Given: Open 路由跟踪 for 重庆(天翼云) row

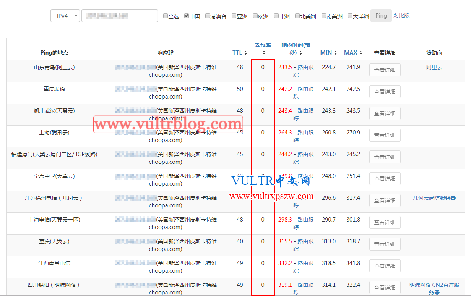Looking at the screenshot, I should 305,241.
